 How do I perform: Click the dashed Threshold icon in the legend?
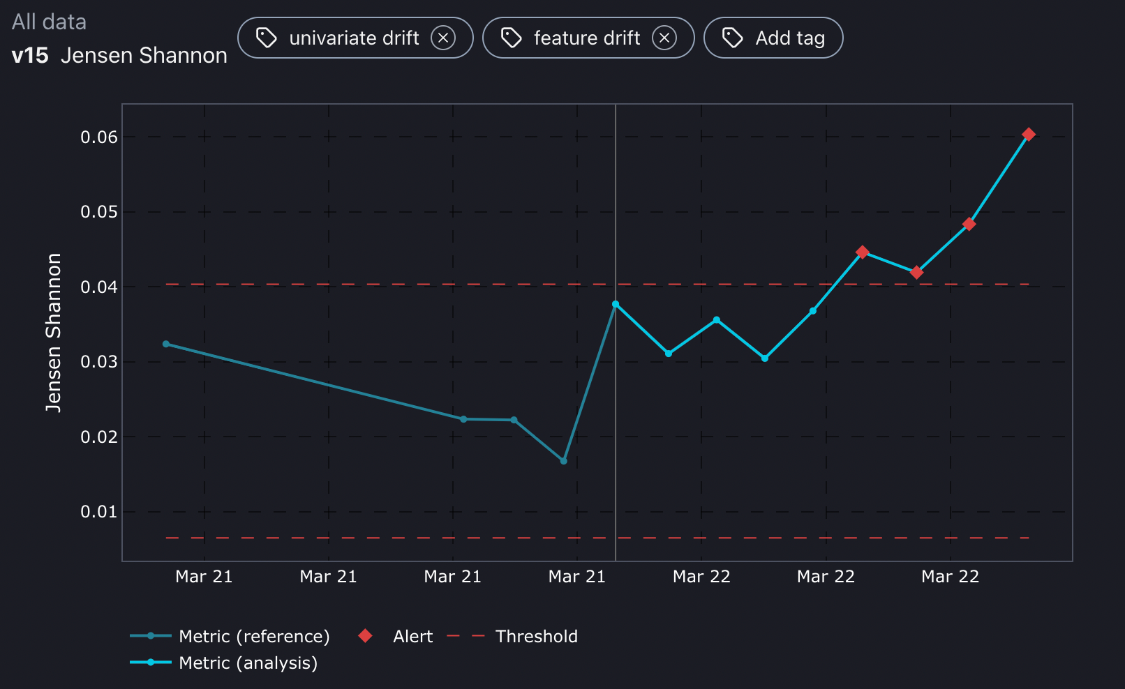click(x=466, y=635)
